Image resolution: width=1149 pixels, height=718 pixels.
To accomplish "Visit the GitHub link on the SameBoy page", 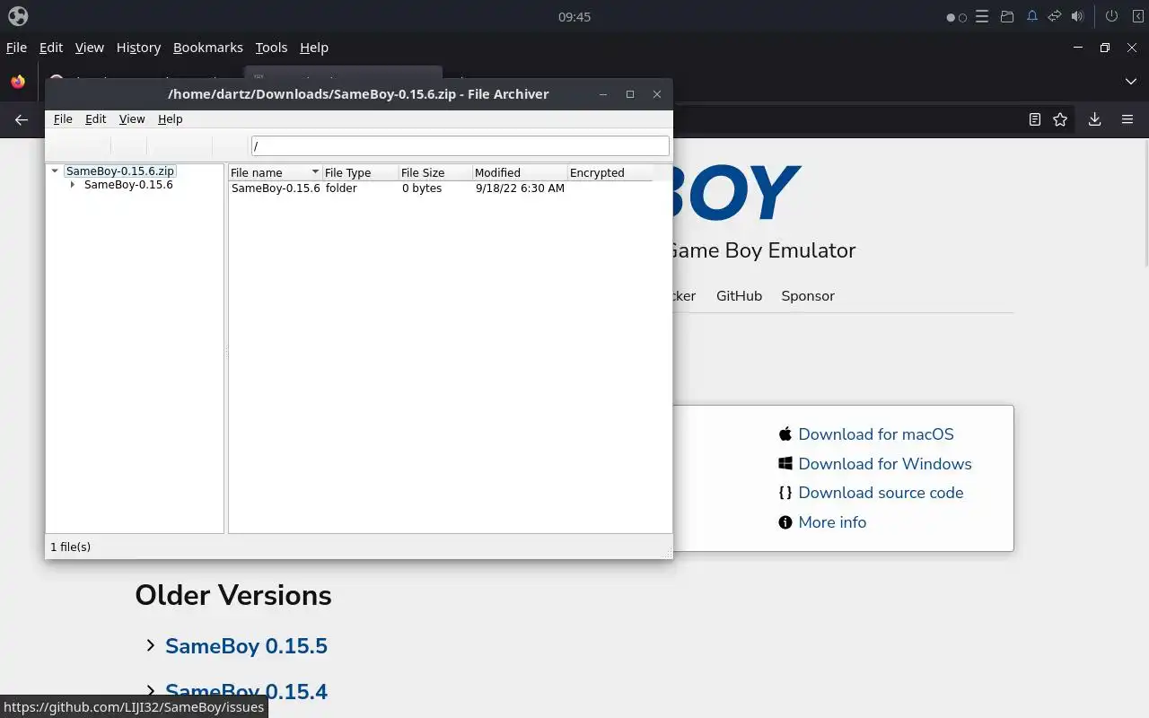I will 739,296.
